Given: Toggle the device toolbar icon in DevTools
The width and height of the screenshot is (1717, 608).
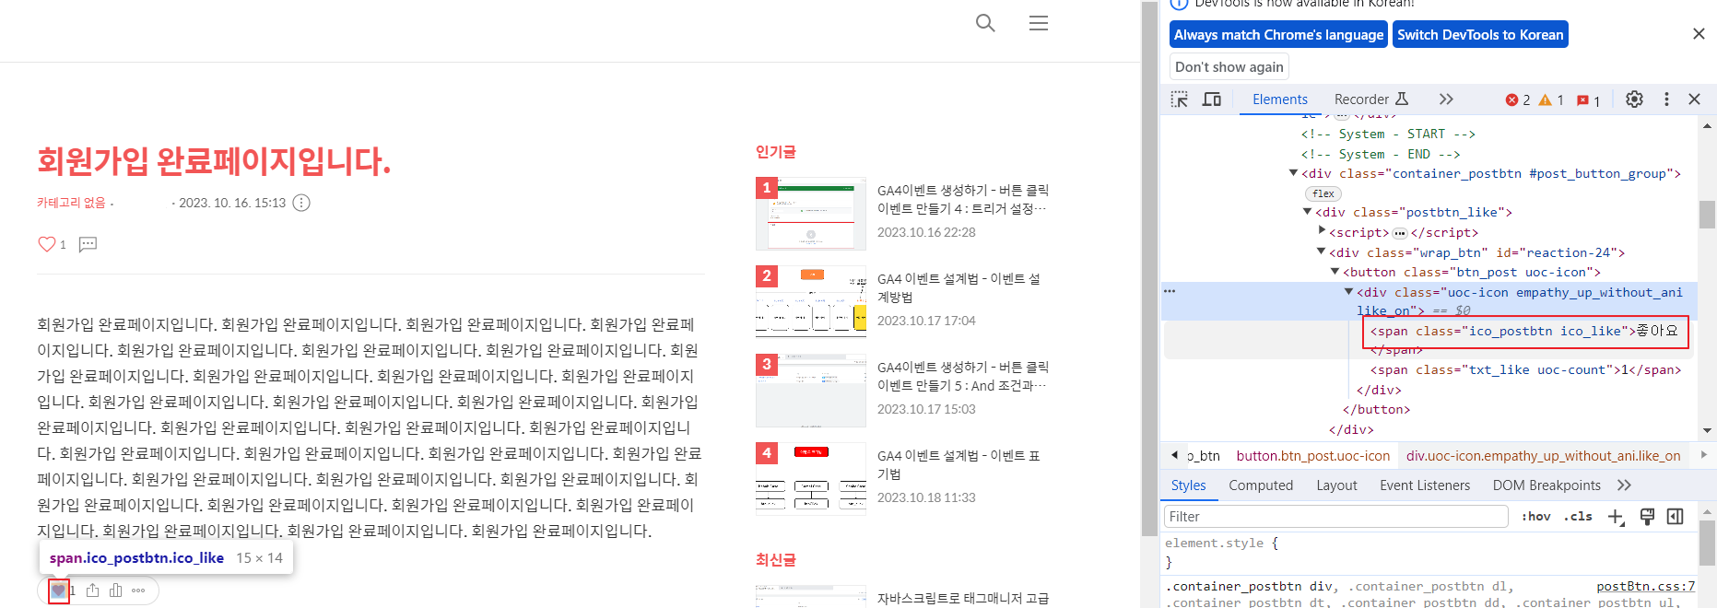Looking at the screenshot, I should tap(1212, 99).
